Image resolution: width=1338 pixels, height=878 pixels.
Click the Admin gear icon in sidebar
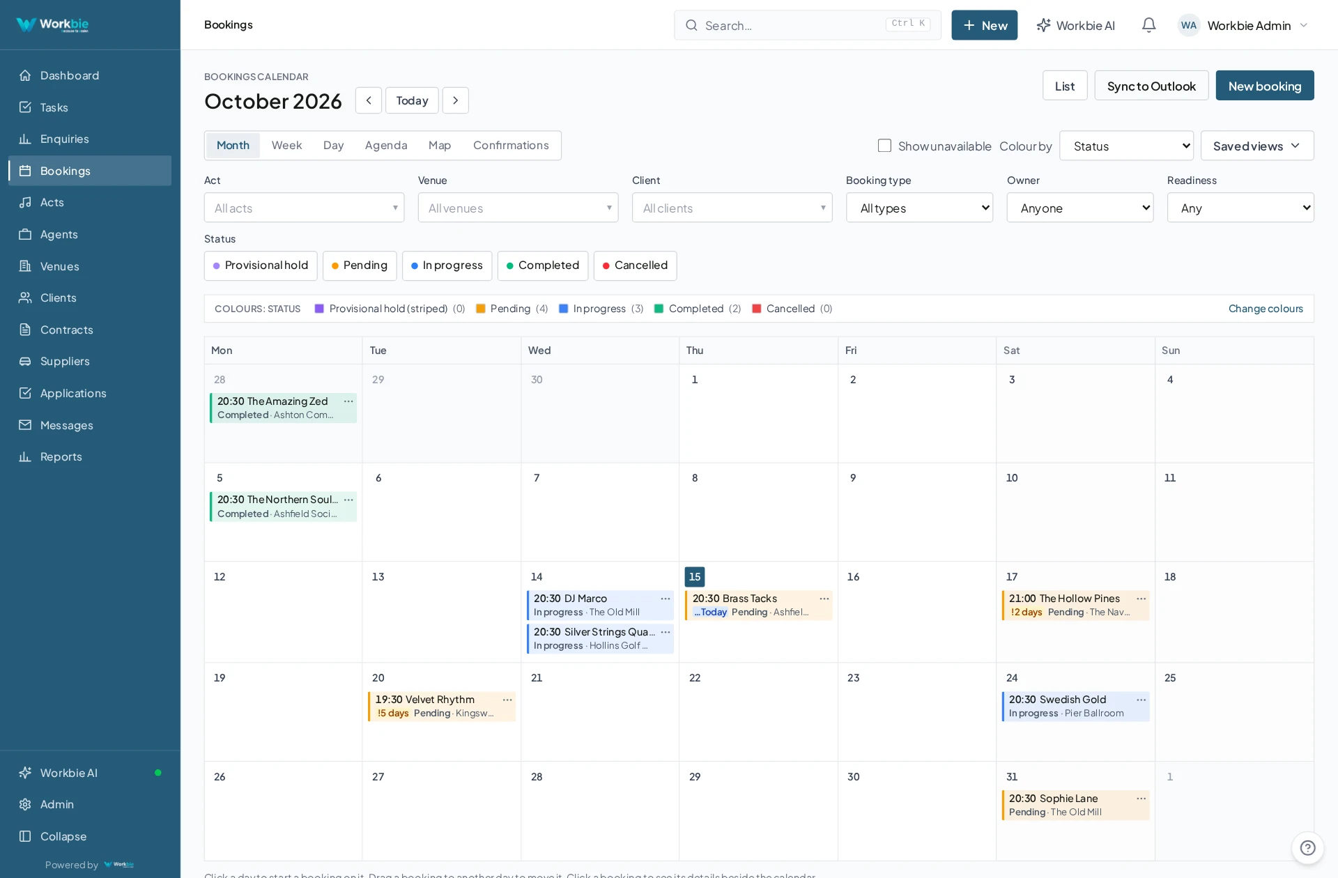pyautogui.click(x=25, y=804)
